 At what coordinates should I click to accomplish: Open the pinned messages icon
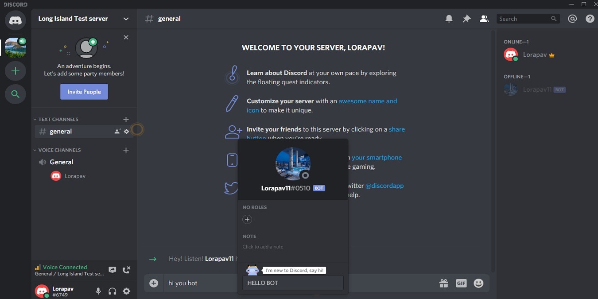point(466,18)
